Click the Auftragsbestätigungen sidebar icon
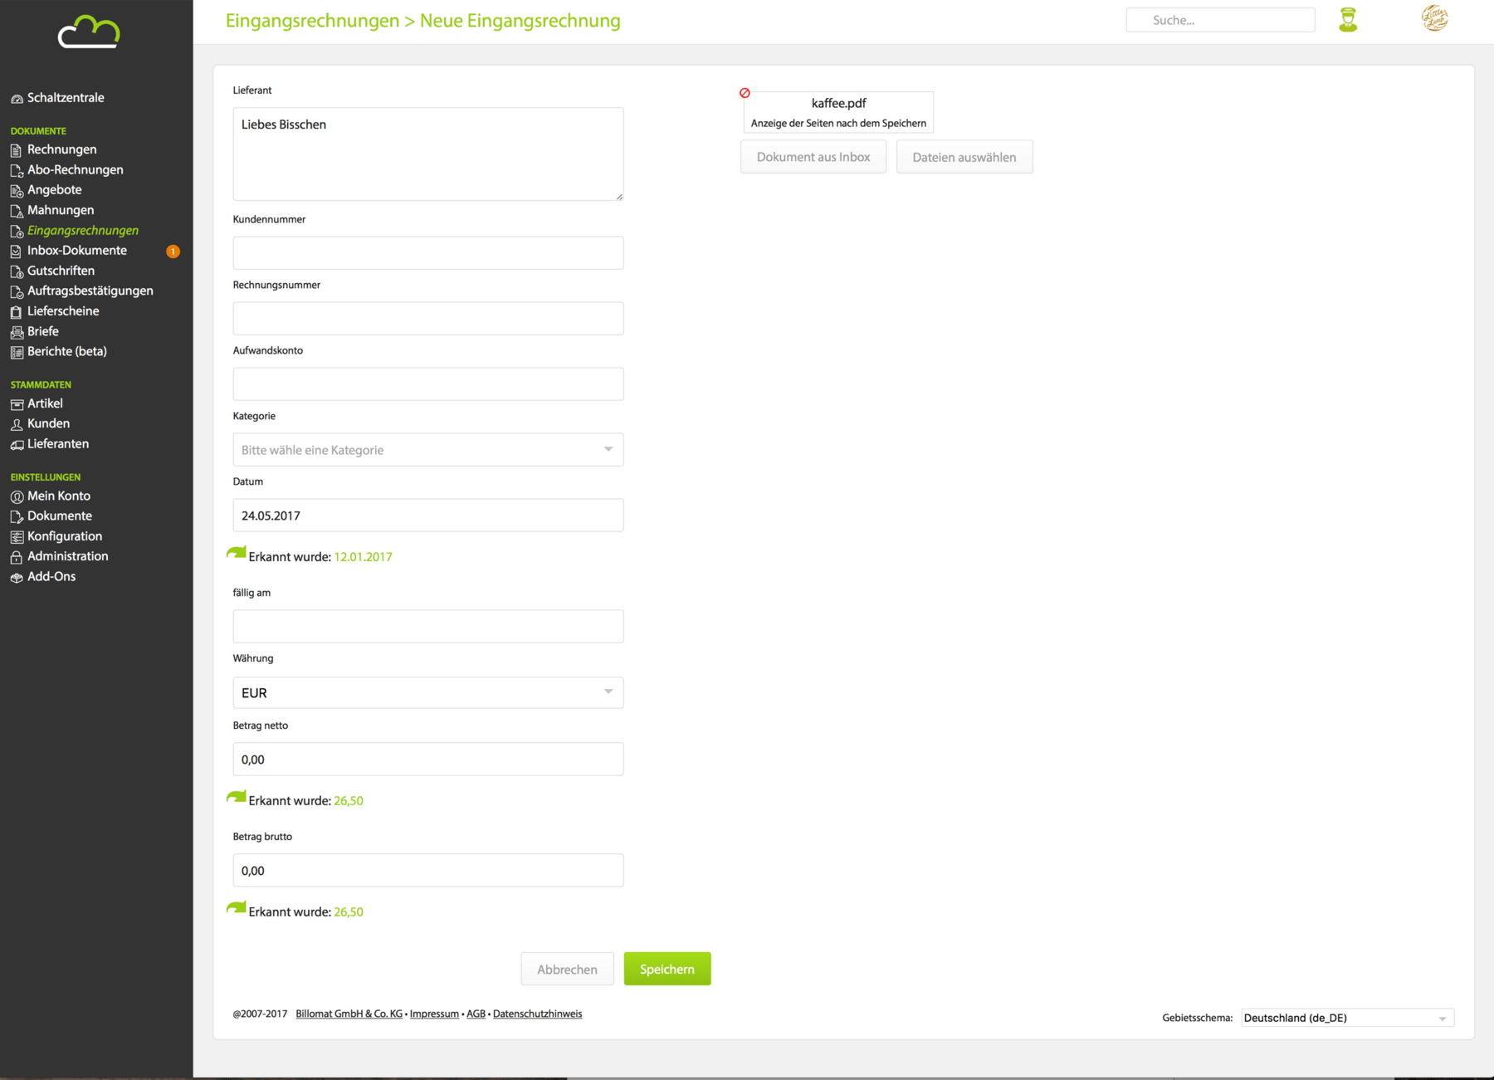Viewport: 1494px width, 1080px height. [17, 291]
